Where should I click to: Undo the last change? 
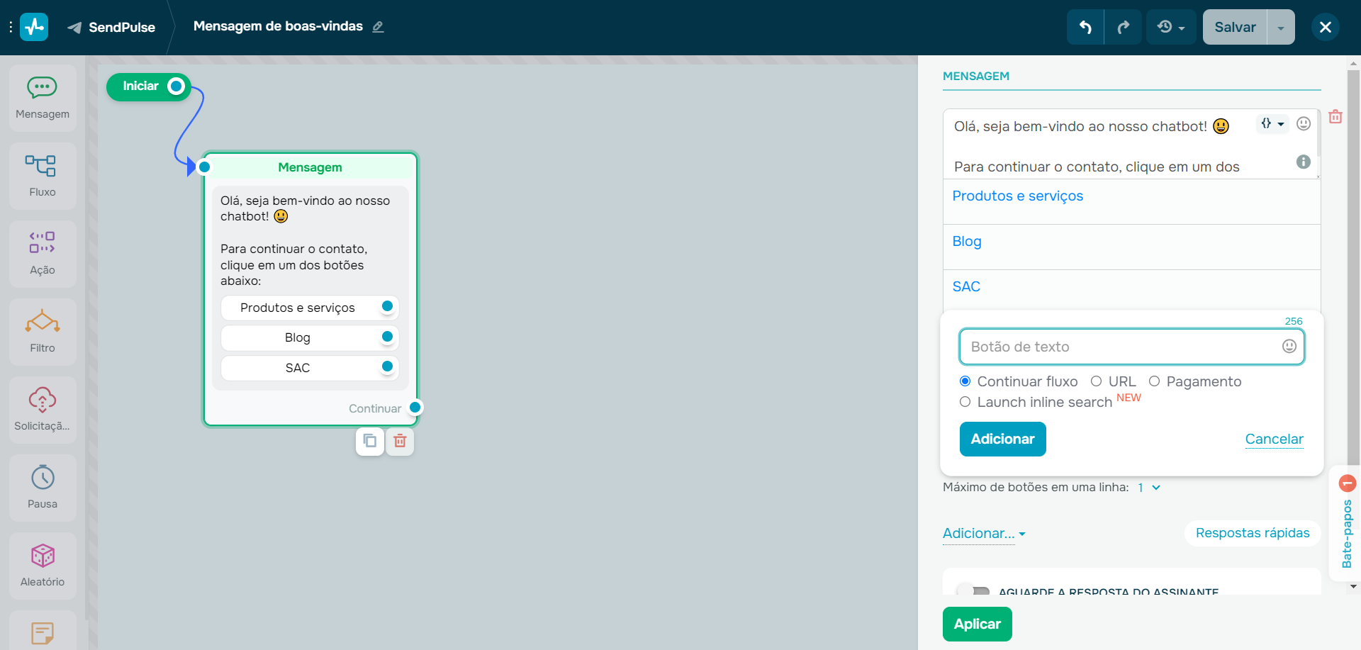click(1085, 27)
